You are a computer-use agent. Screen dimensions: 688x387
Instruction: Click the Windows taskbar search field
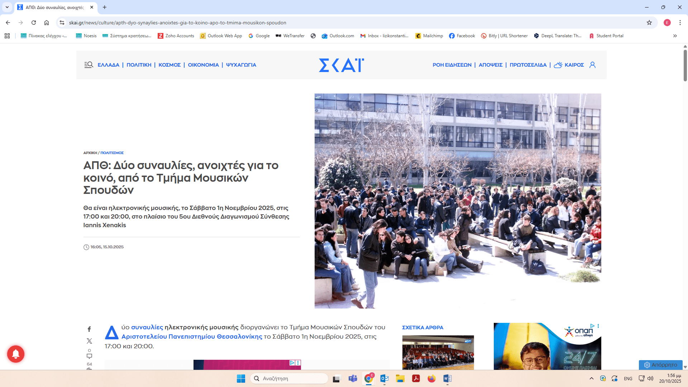(x=289, y=378)
